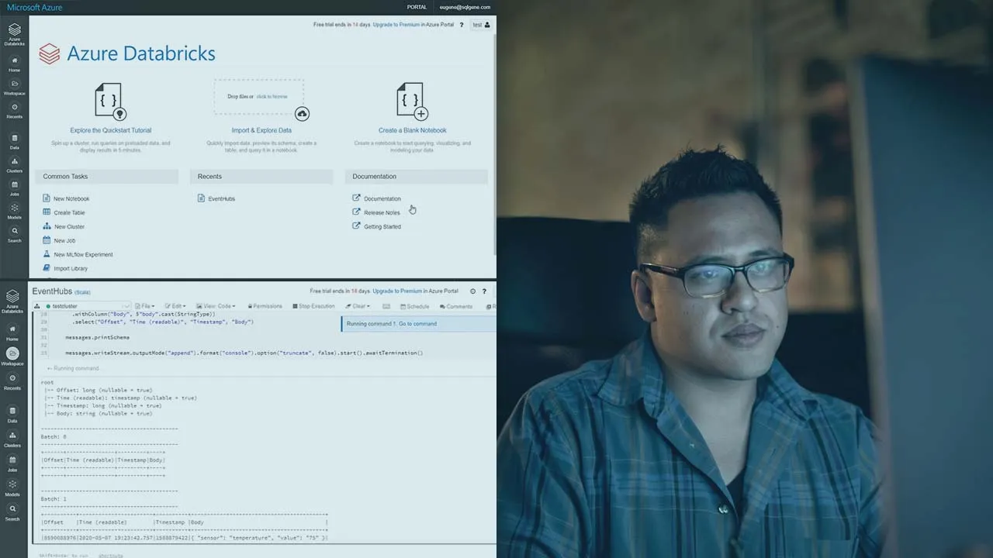Click the Microsoft Azure header title

pos(34,7)
